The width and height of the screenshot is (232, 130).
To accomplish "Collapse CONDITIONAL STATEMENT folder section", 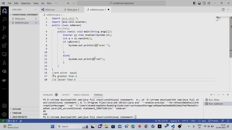I will [24, 15].
